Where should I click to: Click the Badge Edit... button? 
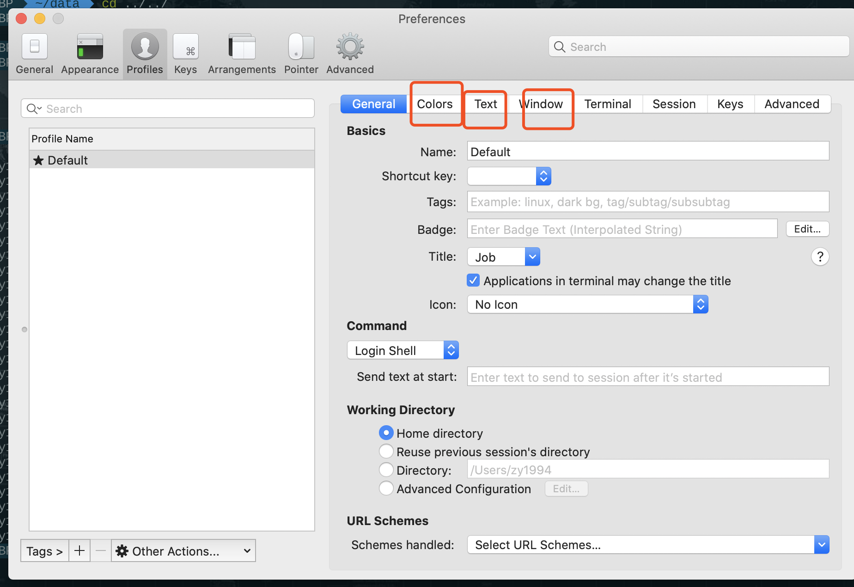pyautogui.click(x=807, y=229)
